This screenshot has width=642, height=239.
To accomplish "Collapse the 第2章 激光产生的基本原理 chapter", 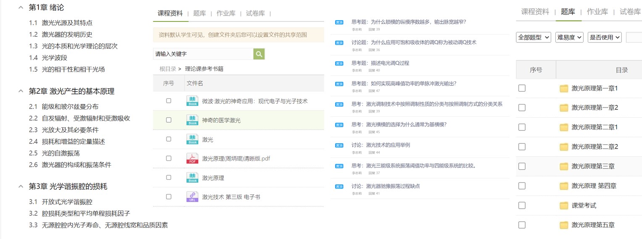I will tap(21, 91).
